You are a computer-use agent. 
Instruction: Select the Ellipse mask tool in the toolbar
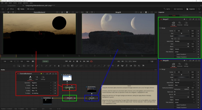pos(91,66)
